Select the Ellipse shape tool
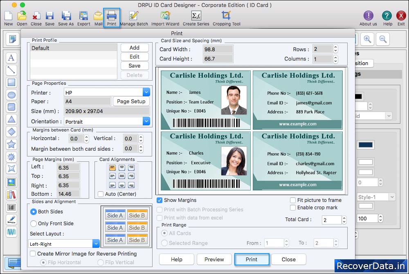This screenshot has width=409, height=274. point(11,95)
